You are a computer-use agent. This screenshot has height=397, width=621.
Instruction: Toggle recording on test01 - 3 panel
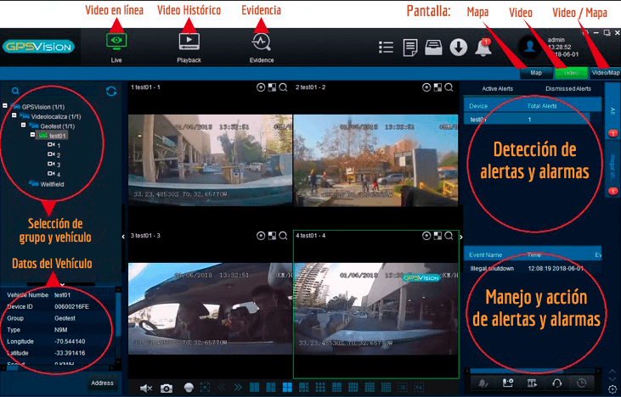tap(261, 236)
